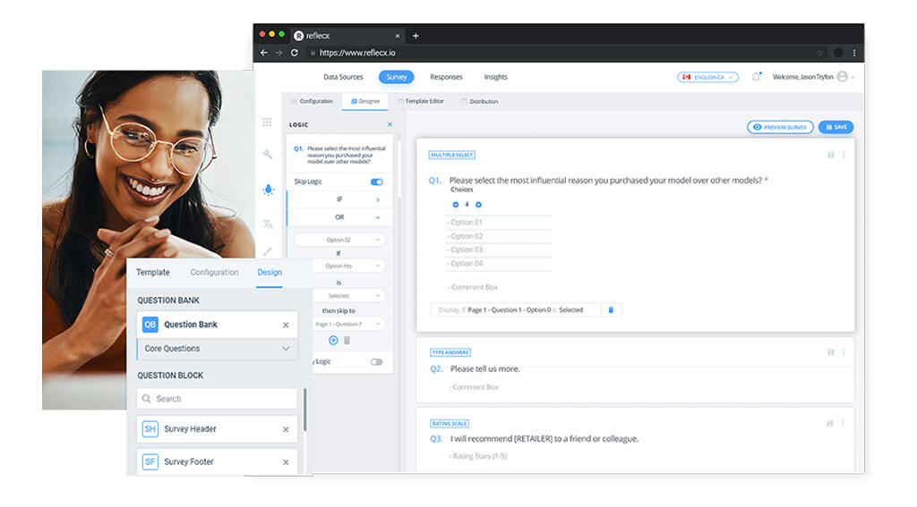
Task: Switch to the Responses tab
Action: coord(446,78)
